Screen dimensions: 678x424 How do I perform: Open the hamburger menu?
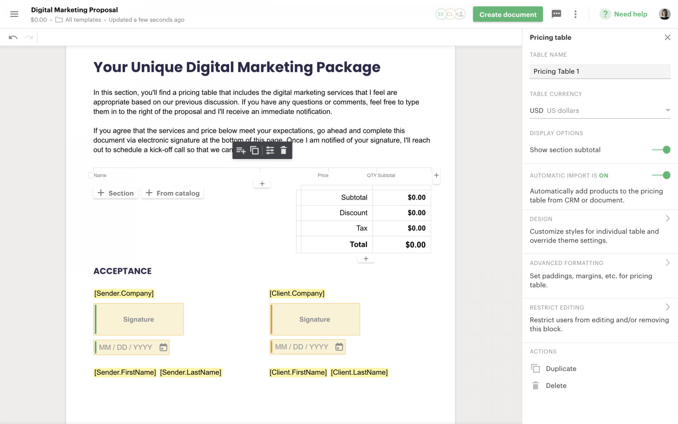[x=14, y=14]
